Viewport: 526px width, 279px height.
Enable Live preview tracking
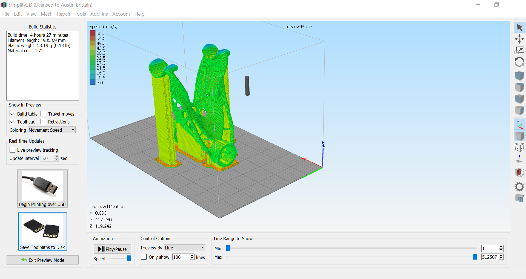pyautogui.click(x=12, y=150)
